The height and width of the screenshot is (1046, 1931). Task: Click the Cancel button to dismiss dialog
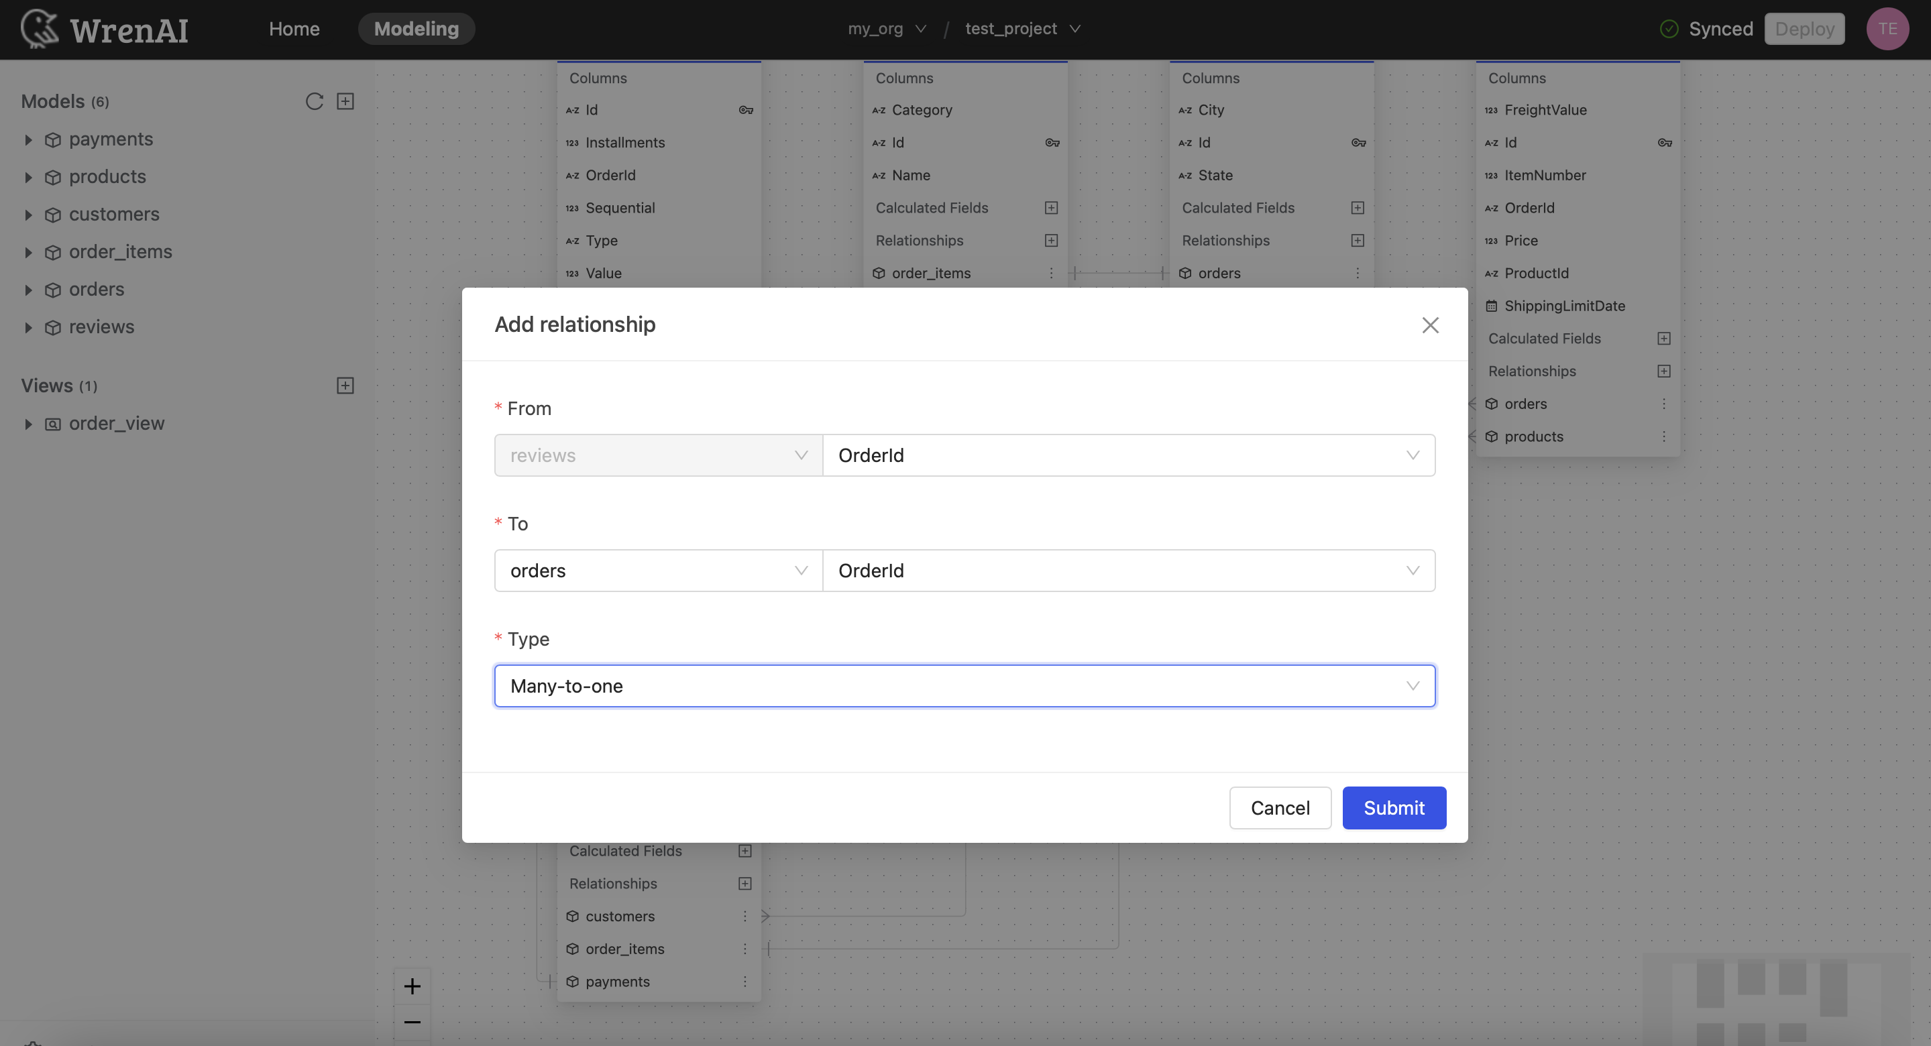pyautogui.click(x=1279, y=808)
